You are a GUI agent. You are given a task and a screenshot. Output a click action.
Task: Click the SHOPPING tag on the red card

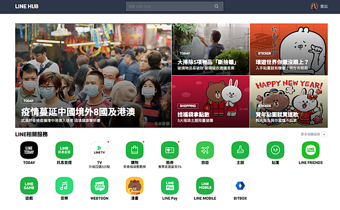click(x=188, y=106)
